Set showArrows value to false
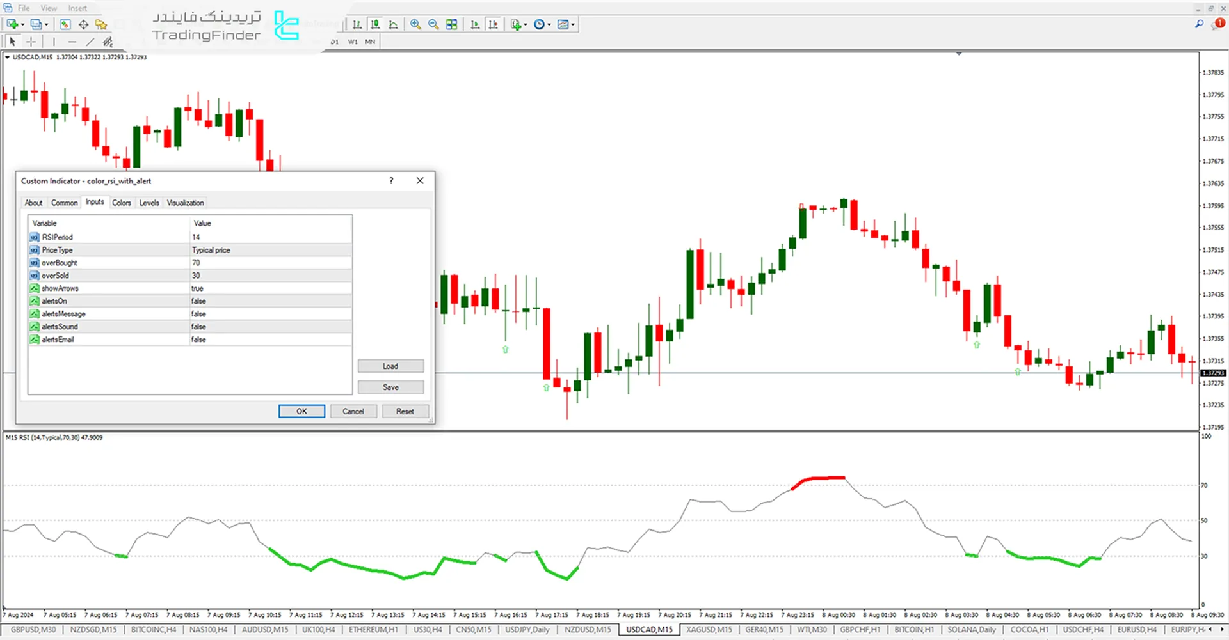Viewport: 1229px width, 640px height. tap(269, 288)
